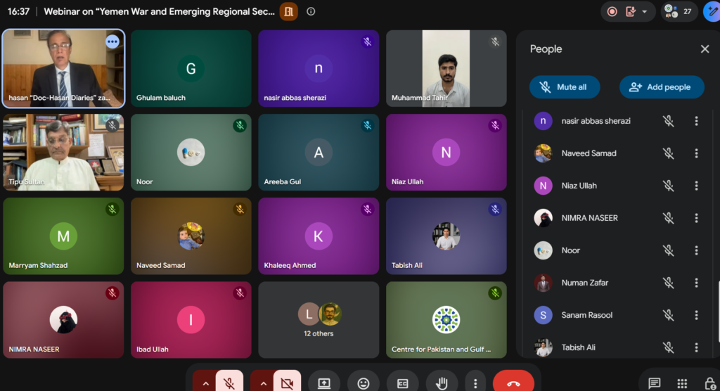Click the 12 others tile

319,320
